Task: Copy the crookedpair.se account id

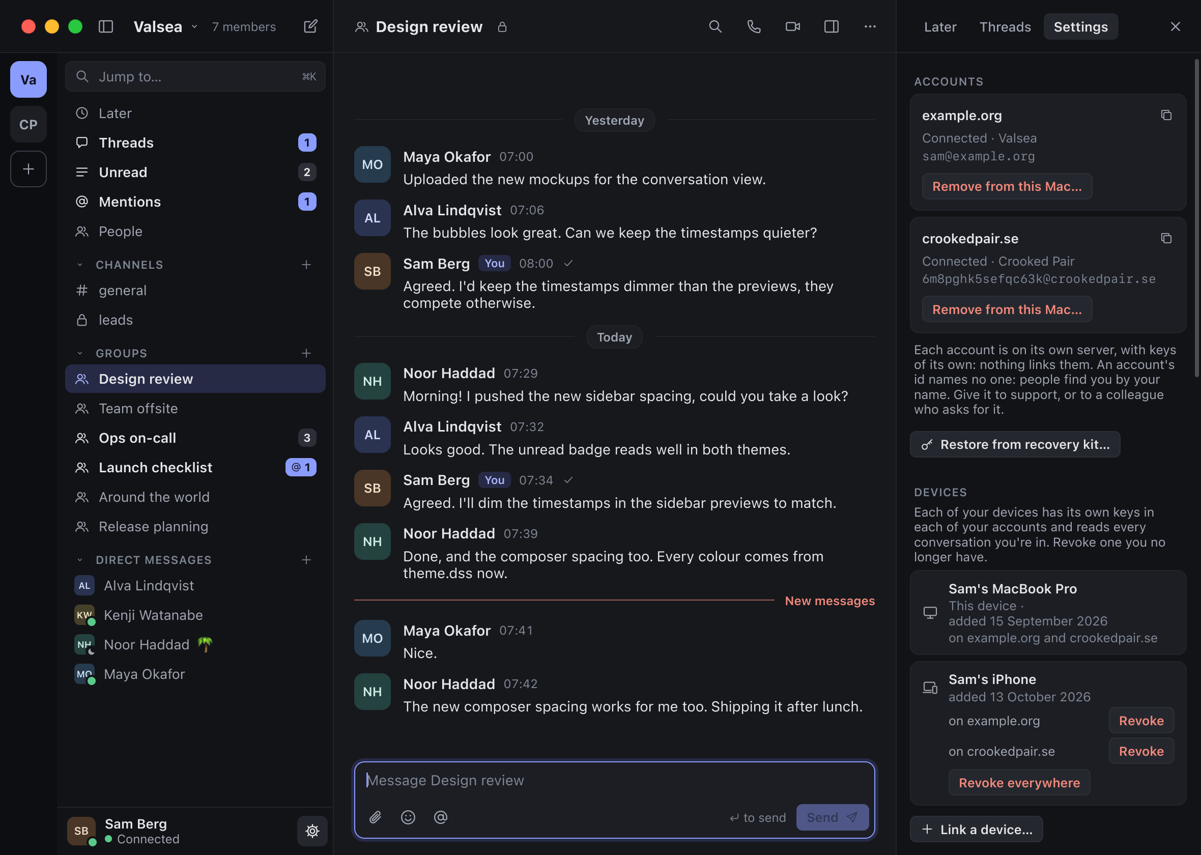Action: pyautogui.click(x=1166, y=239)
